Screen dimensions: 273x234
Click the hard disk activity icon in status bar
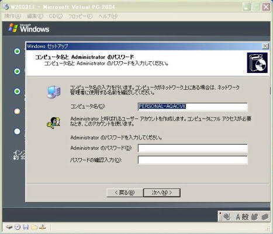9,227
